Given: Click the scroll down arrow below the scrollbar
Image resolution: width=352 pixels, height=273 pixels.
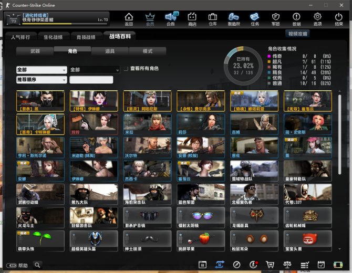Looking at the screenshot, I should coord(339,249).
